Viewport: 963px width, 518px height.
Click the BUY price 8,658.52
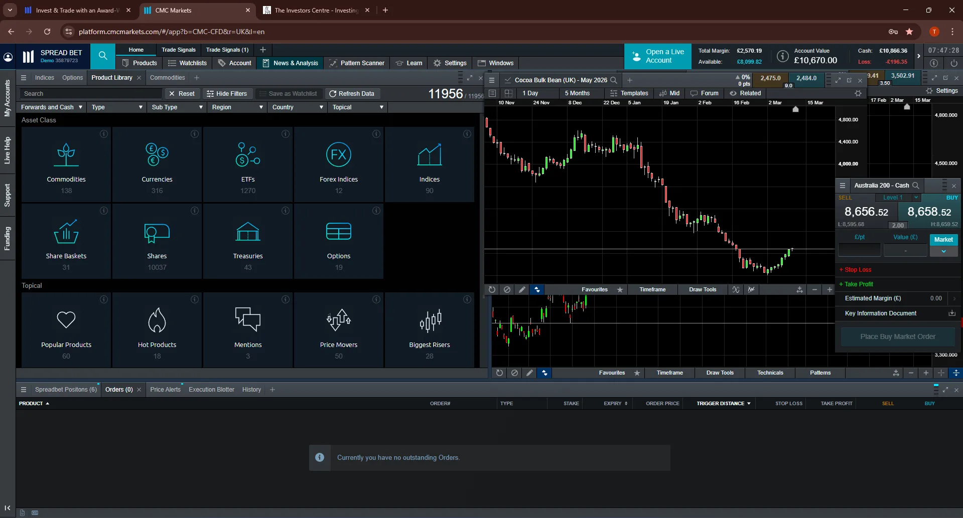[929, 212]
